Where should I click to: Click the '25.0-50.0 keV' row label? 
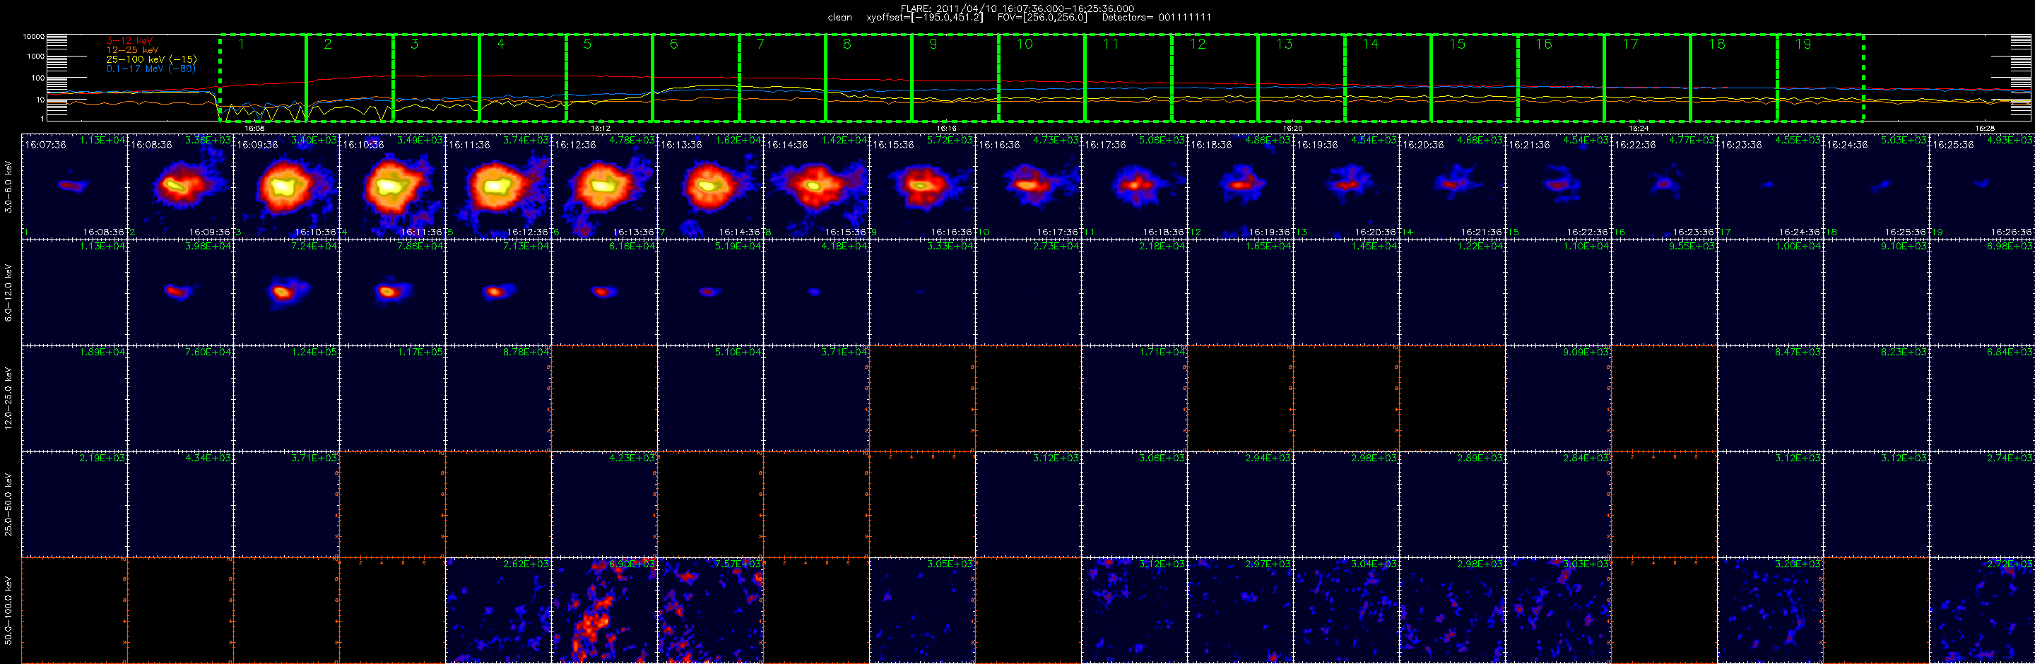point(8,504)
